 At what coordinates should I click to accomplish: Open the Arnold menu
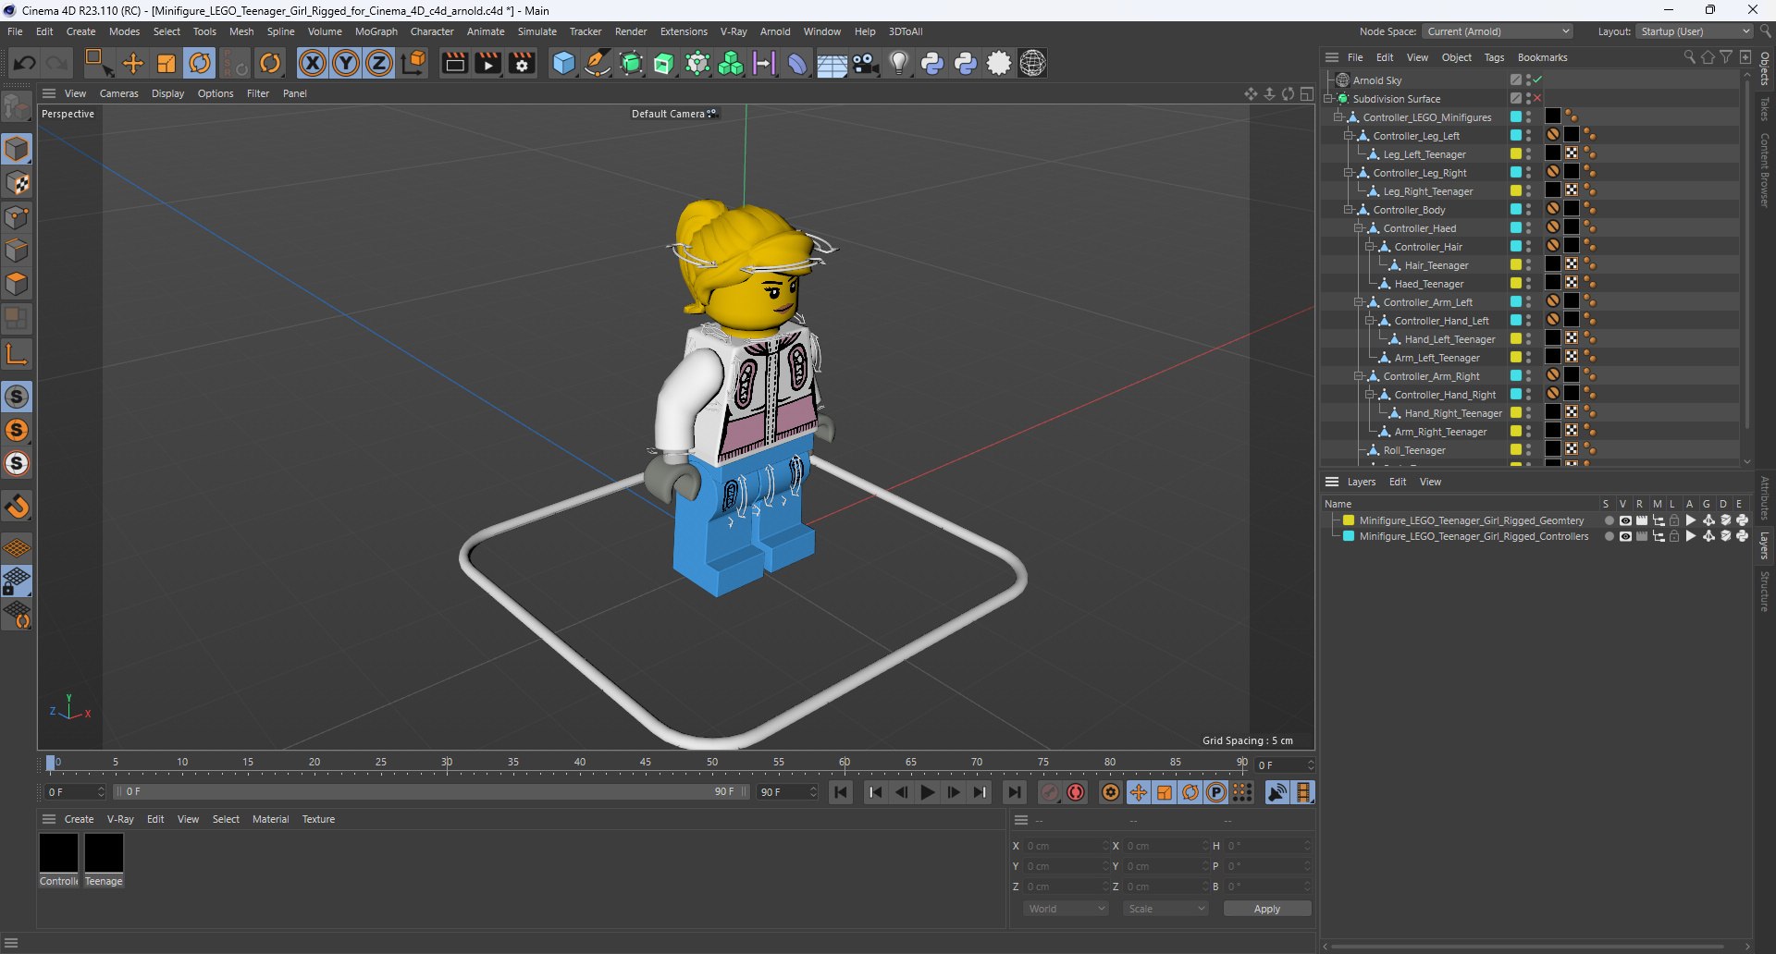click(775, 31)
